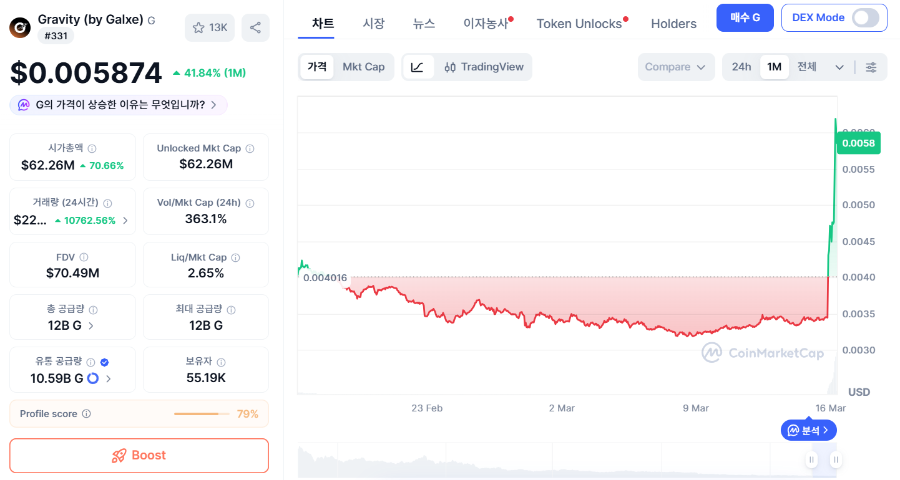Click the 23 Feb date axis label
This screenshot has height=480, width=900.
pos(427,408)
